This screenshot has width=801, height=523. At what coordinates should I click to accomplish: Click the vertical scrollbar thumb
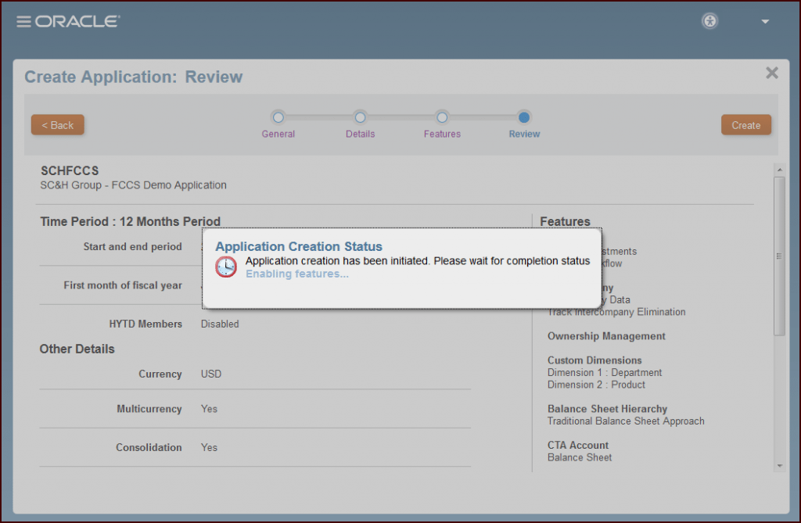(780, 256)
